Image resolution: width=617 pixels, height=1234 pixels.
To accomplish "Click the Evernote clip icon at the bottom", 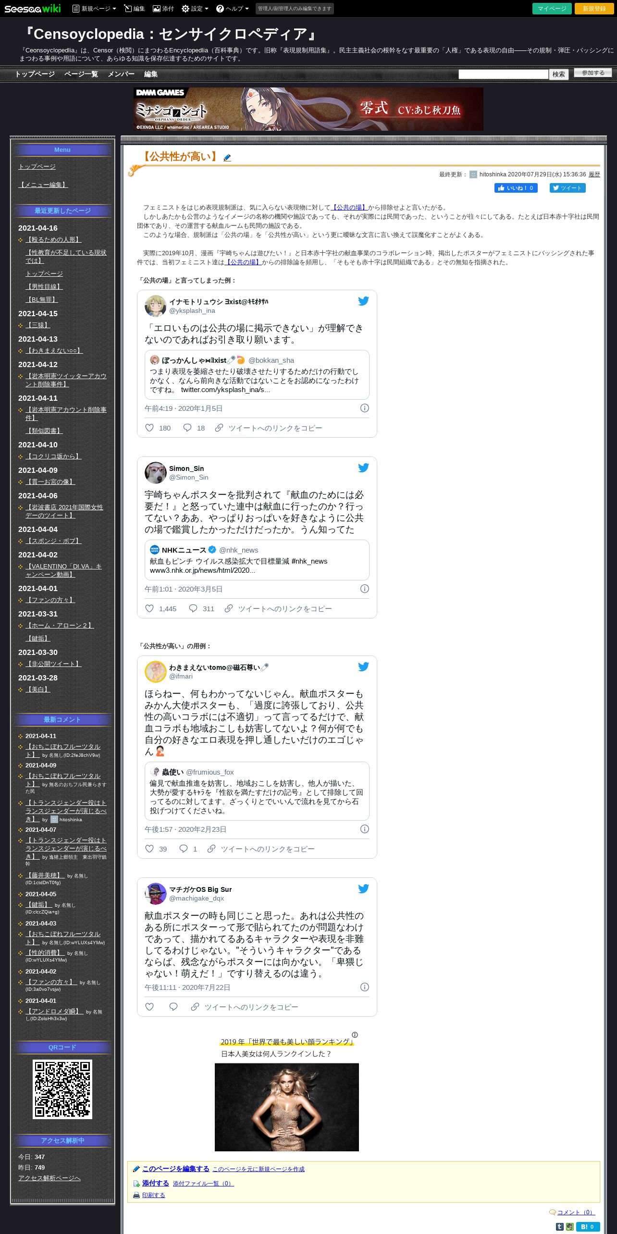I will point(569,1227).
